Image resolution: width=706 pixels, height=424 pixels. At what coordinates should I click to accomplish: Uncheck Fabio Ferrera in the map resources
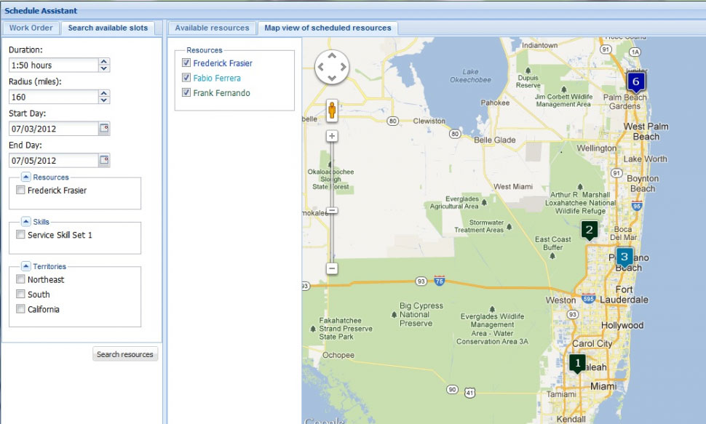tap(186, 77)
